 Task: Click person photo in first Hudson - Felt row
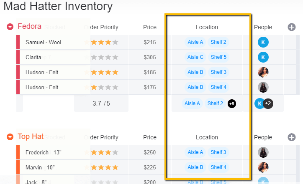point(263,72)
